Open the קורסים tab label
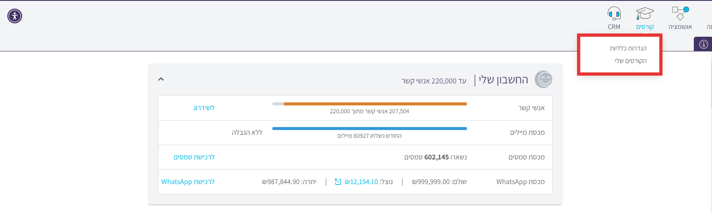The width and height of the screenshot is (712, 213). point(645,27)
